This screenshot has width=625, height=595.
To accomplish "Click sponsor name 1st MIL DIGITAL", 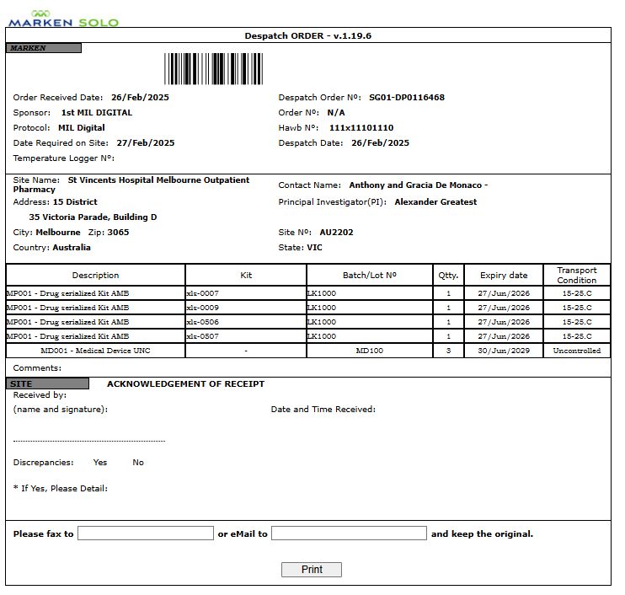I will (97, 112).
